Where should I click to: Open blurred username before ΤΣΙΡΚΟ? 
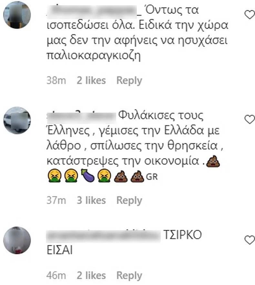click(x=103, y=236)
